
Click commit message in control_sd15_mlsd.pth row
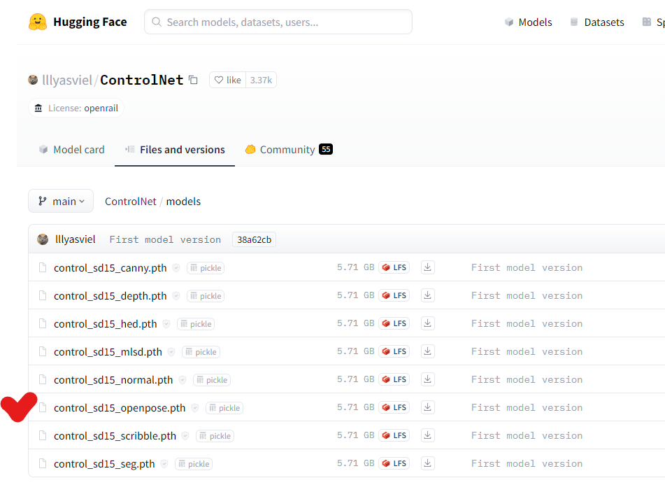(527, 352)
